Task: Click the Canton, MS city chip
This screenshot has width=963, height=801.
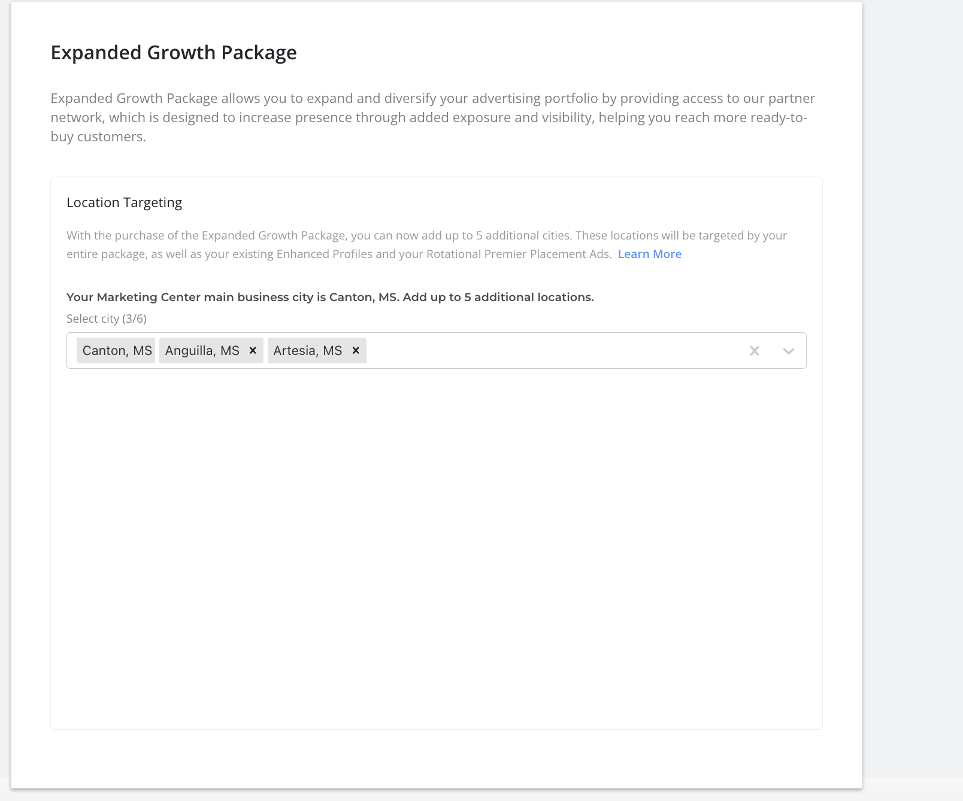Action: (117, 351)
